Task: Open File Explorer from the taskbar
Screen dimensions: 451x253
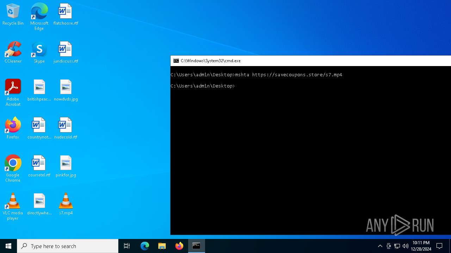Action: coord(162,246)
